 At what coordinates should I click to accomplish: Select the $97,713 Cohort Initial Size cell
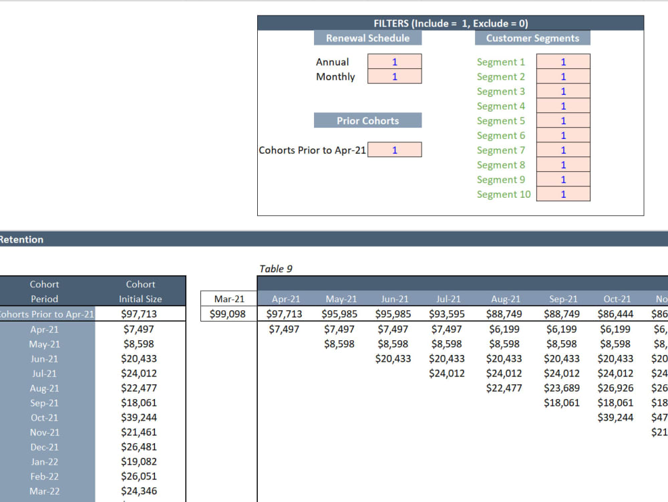point(141,314)
